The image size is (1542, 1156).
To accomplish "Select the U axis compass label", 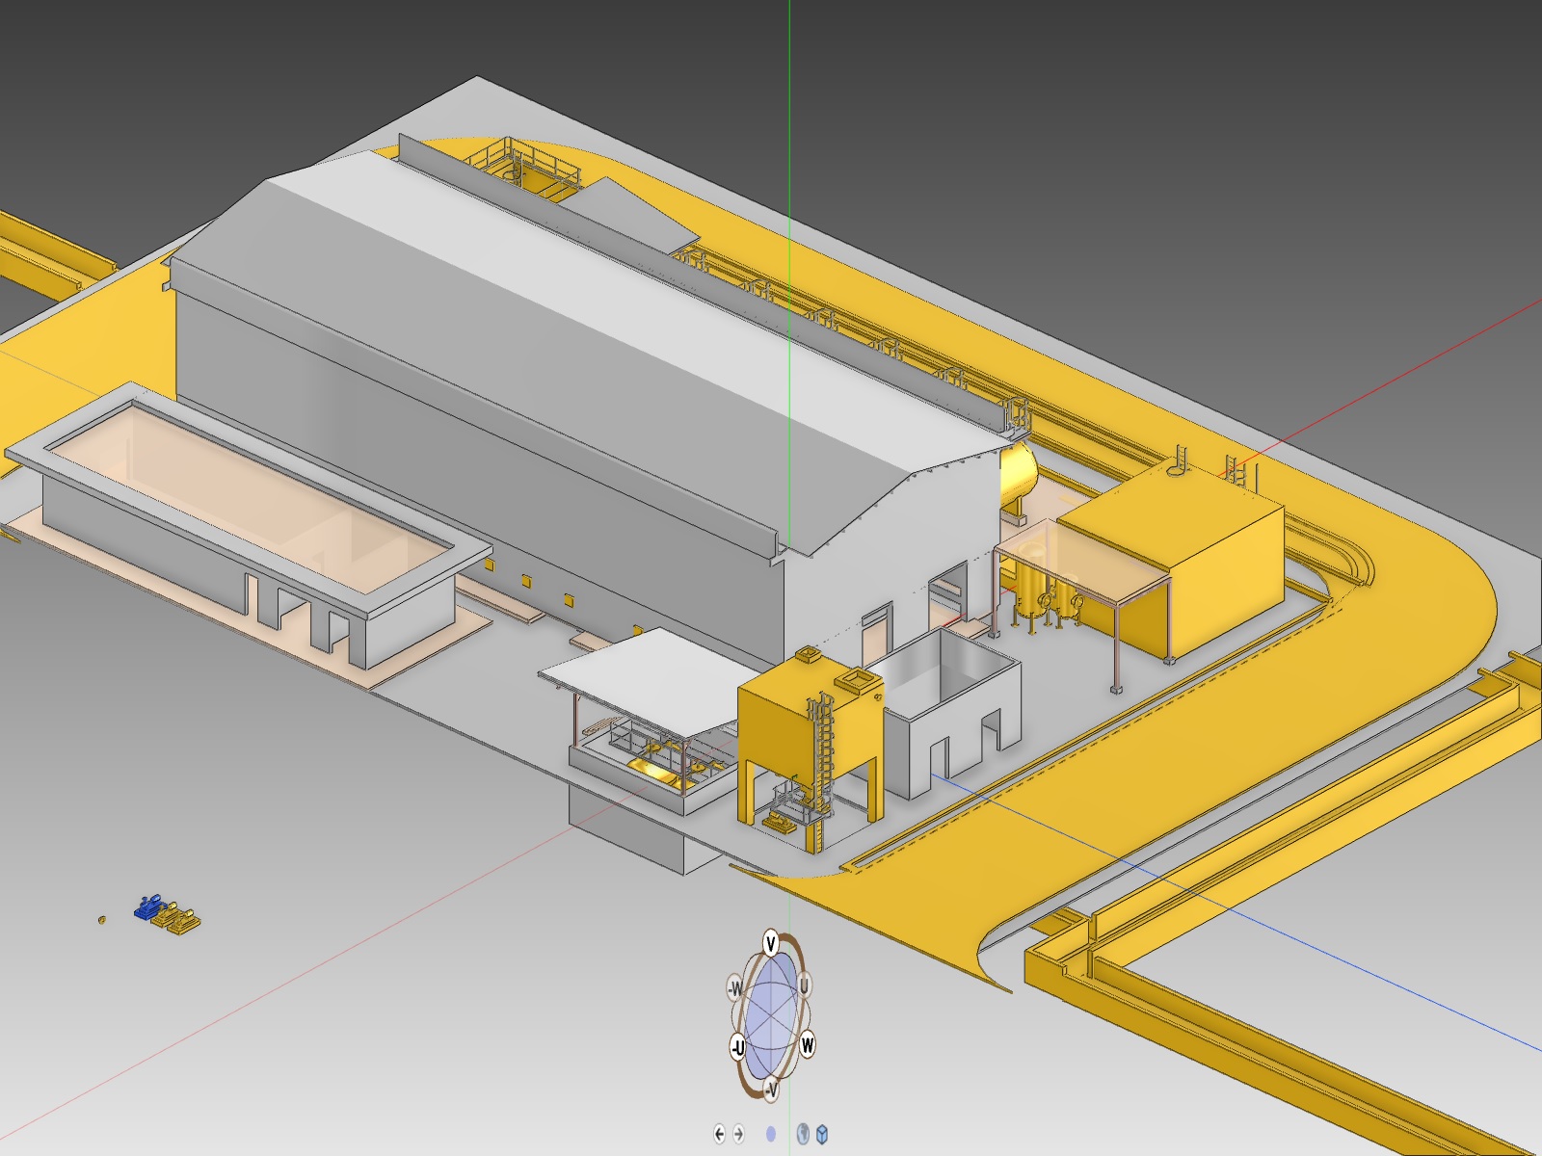I will click(804, 985).
